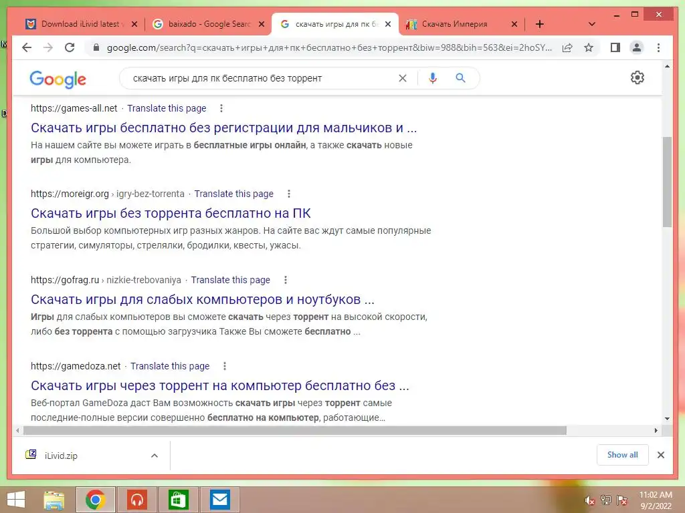Translate the games-all.net result page
This screenshot has width=685, height=513.
tap(167, 108)
